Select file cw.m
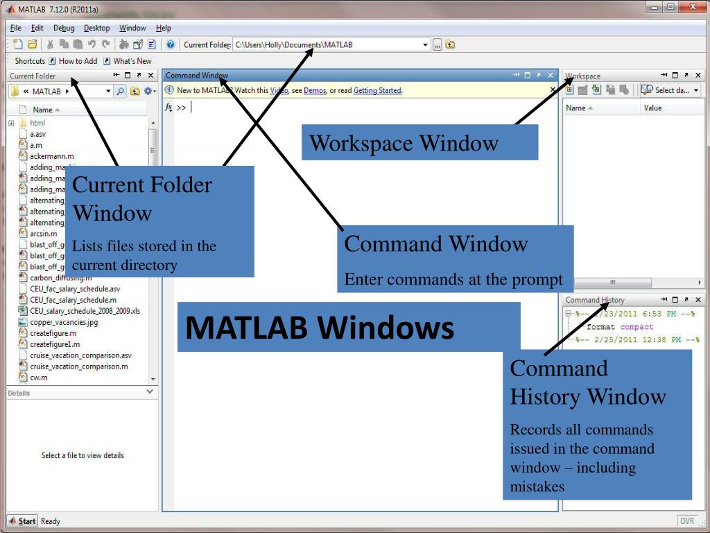This screenshot has height=533, width=710. point(39,377)
